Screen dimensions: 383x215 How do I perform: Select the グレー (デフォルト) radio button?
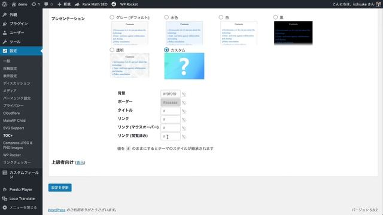point(112,17)
